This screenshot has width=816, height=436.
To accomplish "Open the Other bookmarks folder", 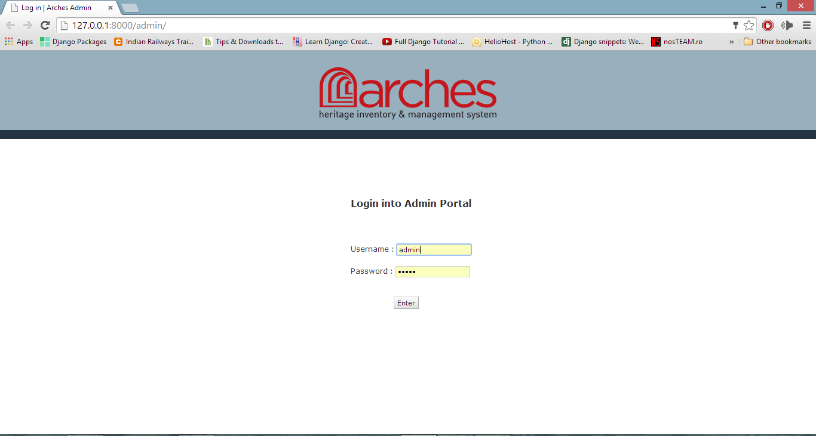I will click(x=777, y=42).
